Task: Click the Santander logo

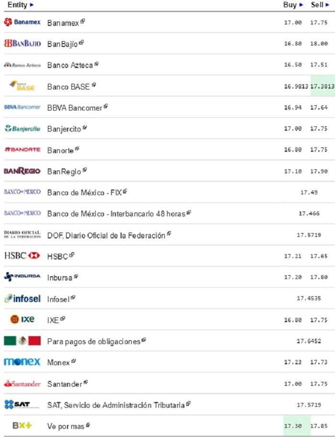Action: pyautogui.click(x=22, y=383)
